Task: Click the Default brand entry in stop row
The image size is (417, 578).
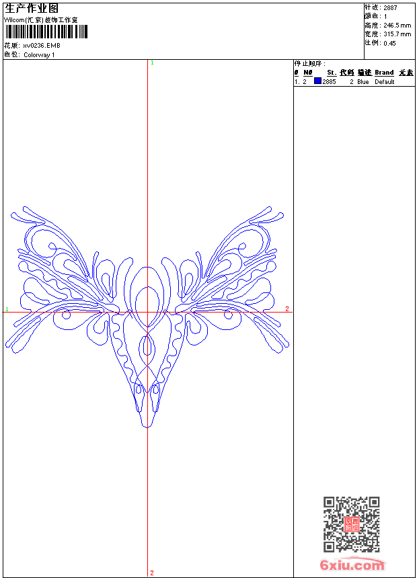Action: [x=385, y=82]
